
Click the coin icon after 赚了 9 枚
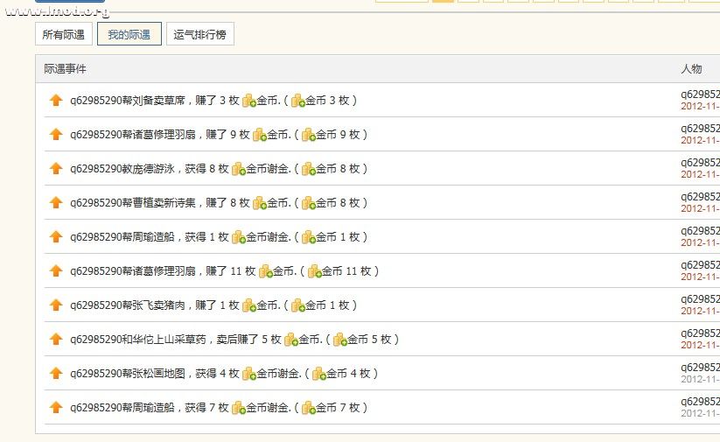[x=260, y=135]
